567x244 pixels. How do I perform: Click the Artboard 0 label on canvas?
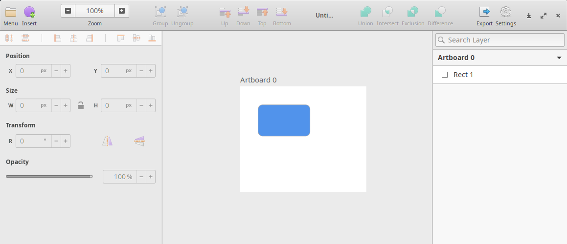[x=258, y=80]
